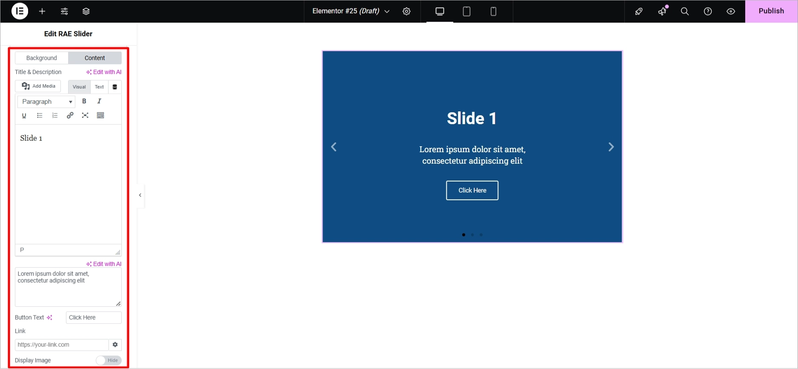Open the Add Element plus icon
This screenshot has width=798, height=369.
42,11
